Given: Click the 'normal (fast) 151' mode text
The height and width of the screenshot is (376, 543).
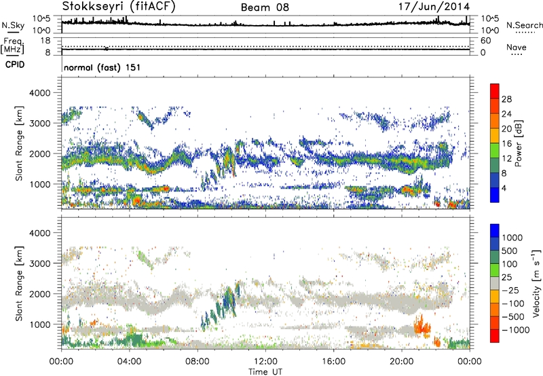Looking at the screenshot, I should (102, 67).
